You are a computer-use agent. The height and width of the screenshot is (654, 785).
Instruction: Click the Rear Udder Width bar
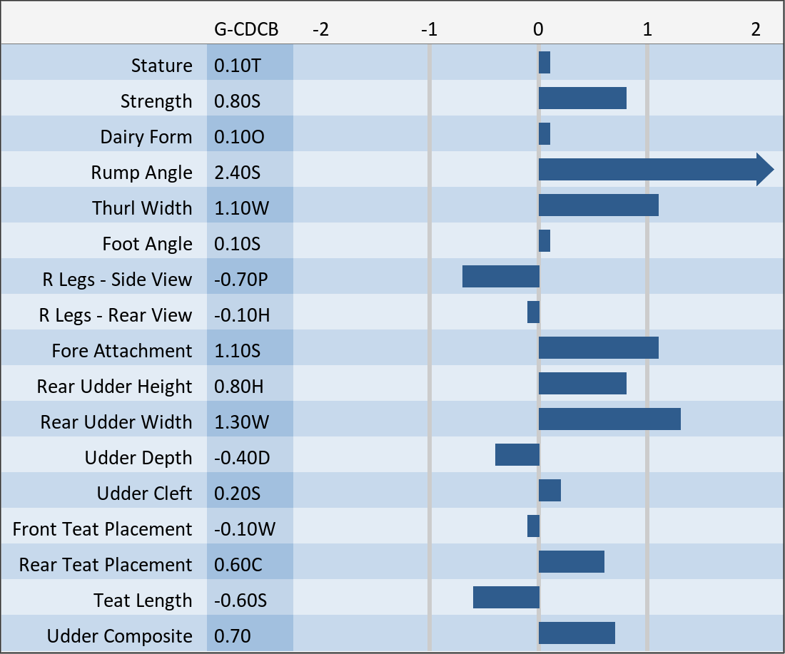point(609,419)
